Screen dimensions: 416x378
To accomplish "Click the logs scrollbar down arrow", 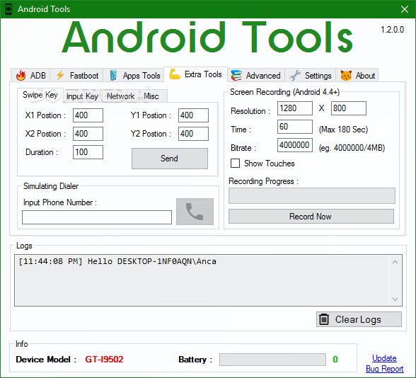I will (395, 299).
